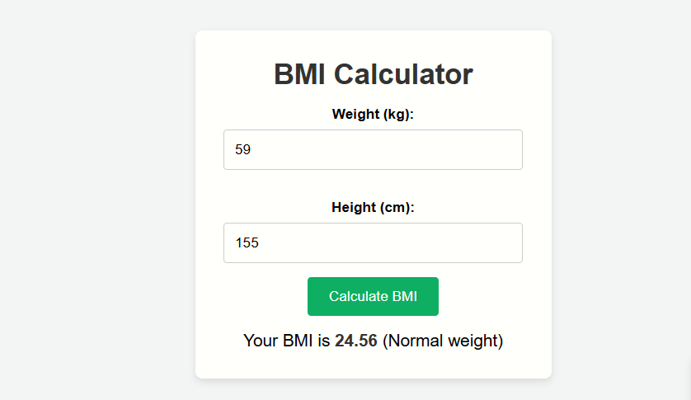
Task: Click the word "BMI" in the title
Action: click(x=300, y=74)
